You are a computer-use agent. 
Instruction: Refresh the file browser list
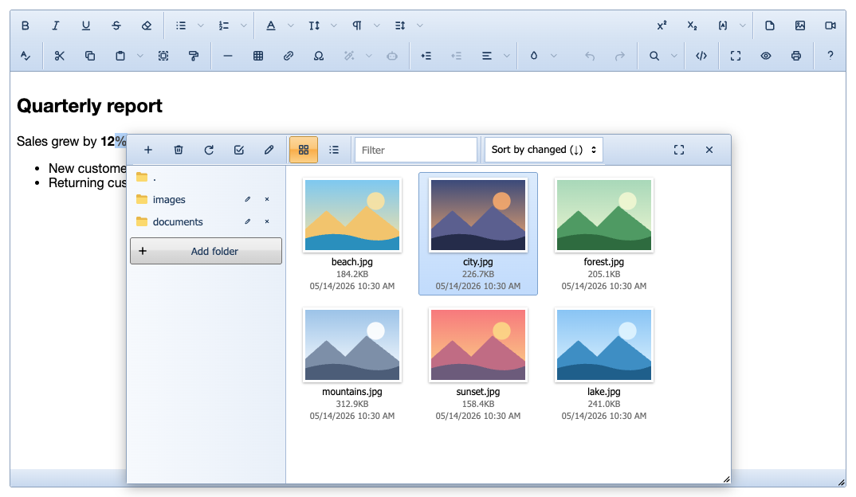tap(209, 150)
